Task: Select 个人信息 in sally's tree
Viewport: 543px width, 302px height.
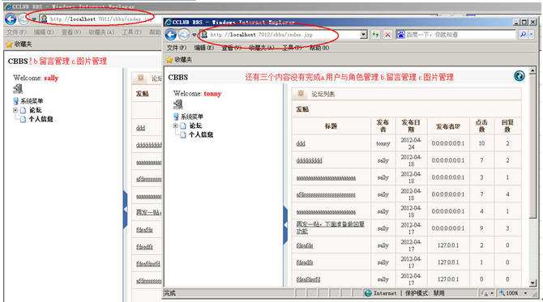Action: tap(41, 119)
